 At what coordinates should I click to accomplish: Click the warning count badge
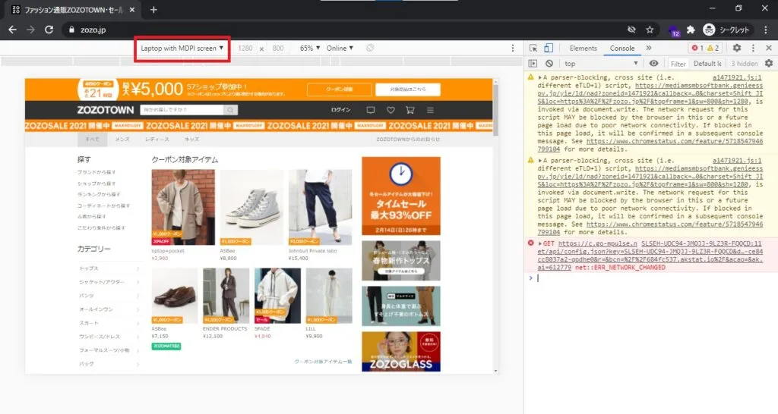coord(713,48)
